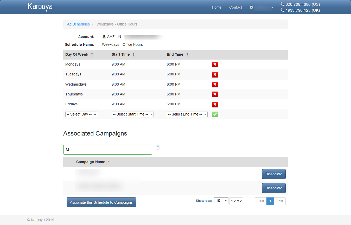Click the Amazon account icon
This screenshot has width=351, height=225.
104,37
